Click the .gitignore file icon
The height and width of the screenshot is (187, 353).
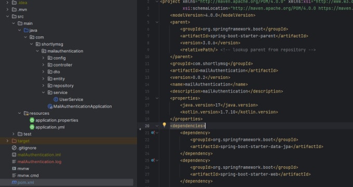14,148
